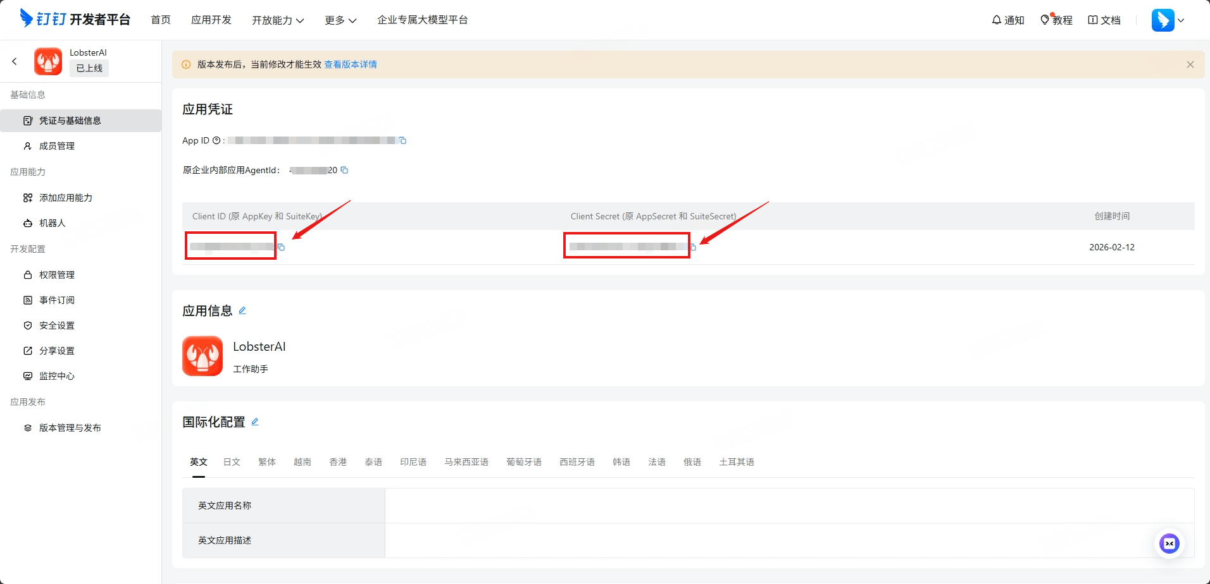Viewport: 1210px width, 584px height.
Task: Expand the 更多 dropdown menu
Action: (340, 20)
